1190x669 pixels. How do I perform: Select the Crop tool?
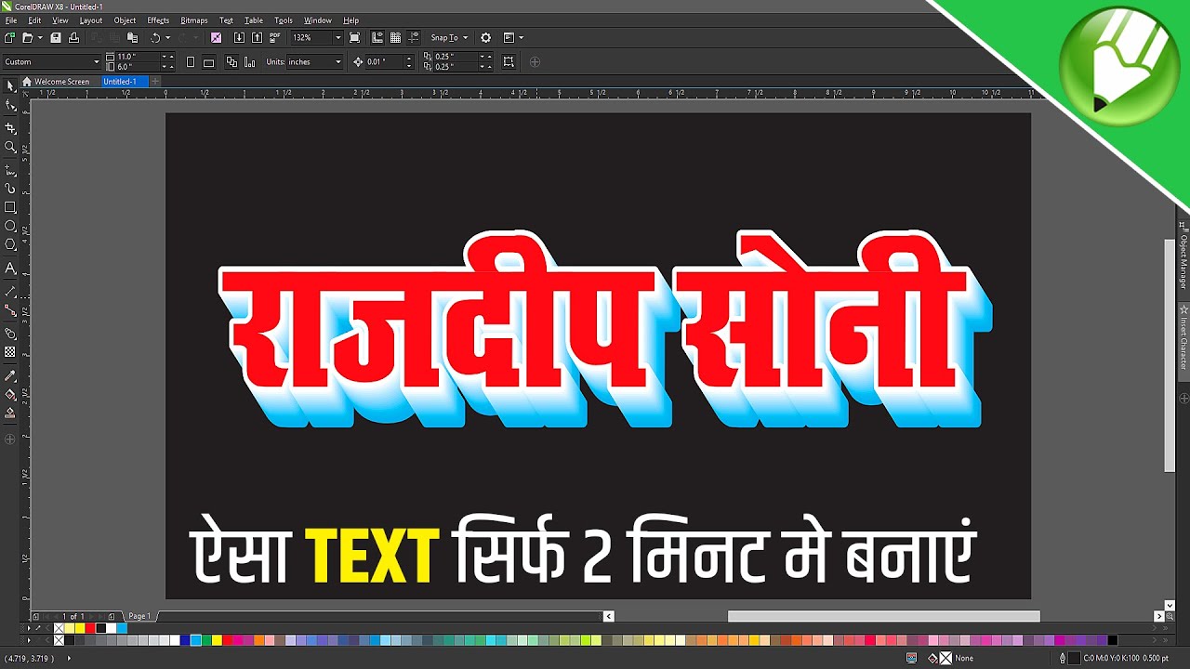[x=10, y=128]
